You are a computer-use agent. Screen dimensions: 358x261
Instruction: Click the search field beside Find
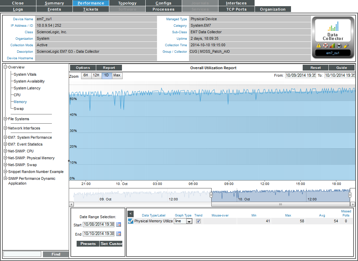click(22, 254)
